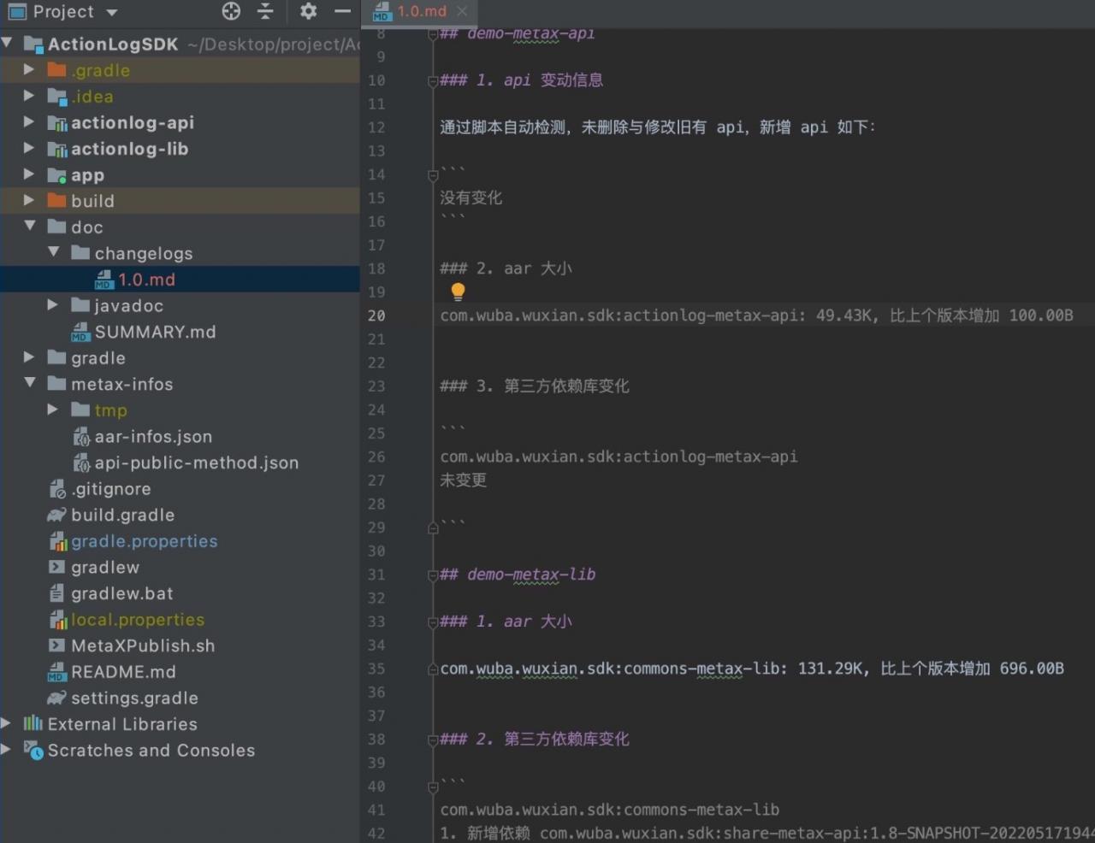The image size is (1095, 843).
Task: Click the app module folder icon
Action: (x=57, y=175)
